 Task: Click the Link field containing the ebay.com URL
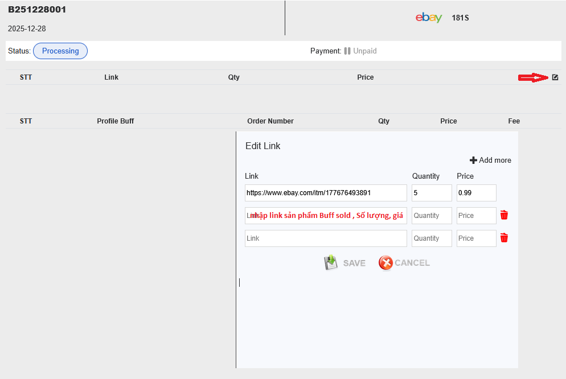tap(326, 193)
